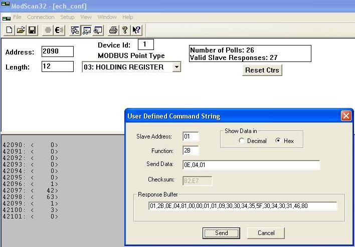Click the data definition toolbar icon
The width and height of the screenshot is (355, 247).
tap(75, 30)
